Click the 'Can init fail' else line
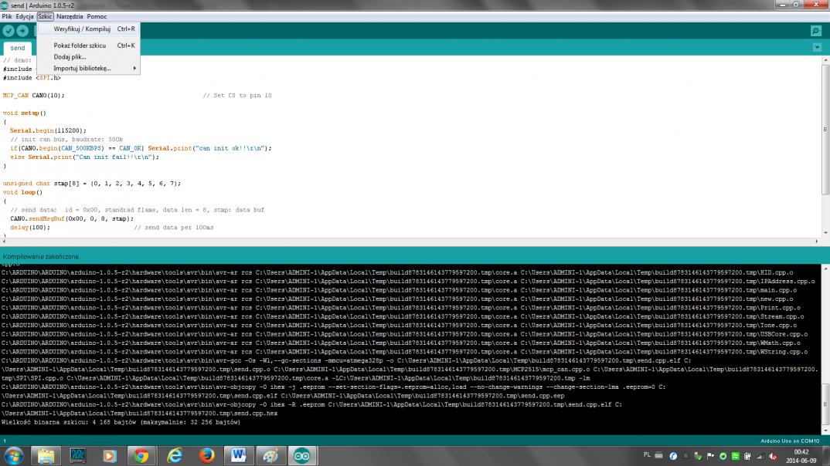830x466 pixels. tap(85, 157)
